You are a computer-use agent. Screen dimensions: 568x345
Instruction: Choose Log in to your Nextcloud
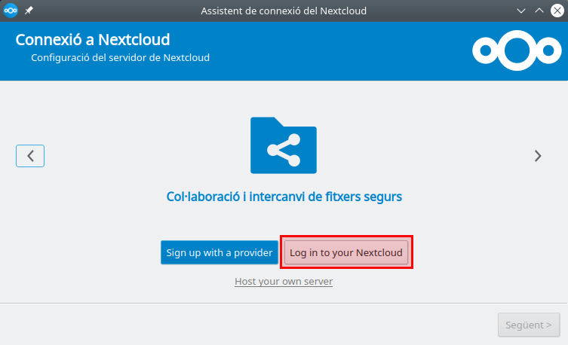pos(346,252)
